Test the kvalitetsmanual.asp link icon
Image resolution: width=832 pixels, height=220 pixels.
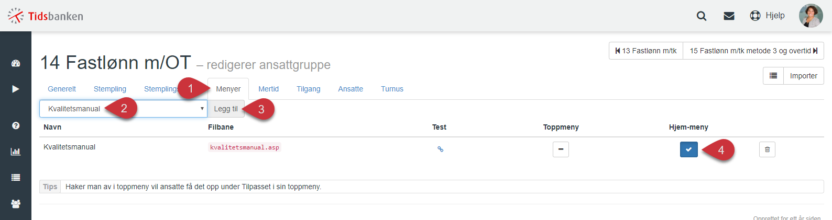coord(441,149)
